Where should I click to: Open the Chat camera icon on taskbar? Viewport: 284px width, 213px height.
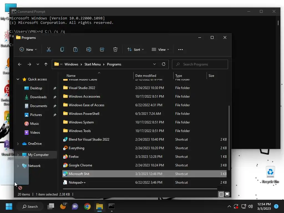75,206
